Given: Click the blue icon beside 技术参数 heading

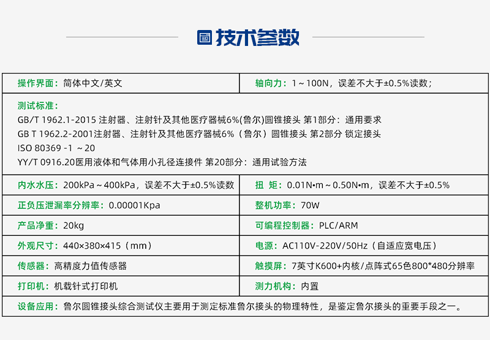Looking at the screenshot, I should (x=205, y=37).
